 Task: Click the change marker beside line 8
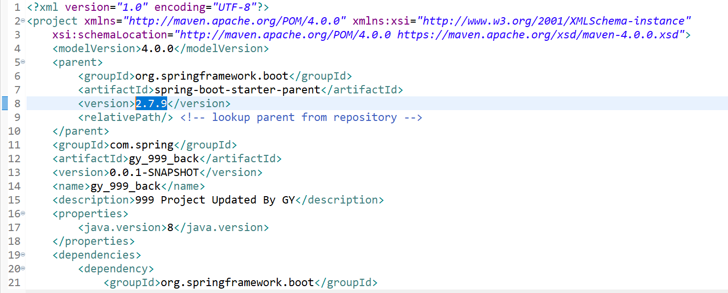tap(5, 103)
